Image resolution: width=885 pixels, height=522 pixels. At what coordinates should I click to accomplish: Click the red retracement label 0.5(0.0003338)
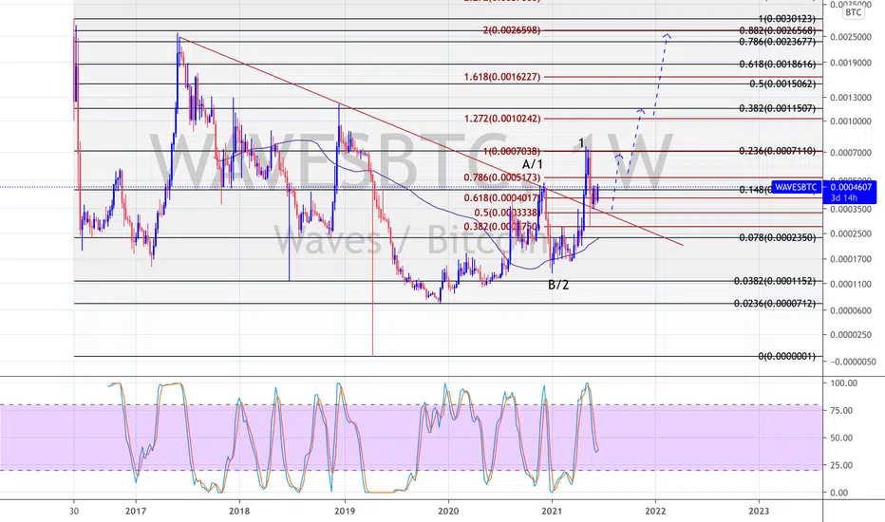(x=506, y=213)
